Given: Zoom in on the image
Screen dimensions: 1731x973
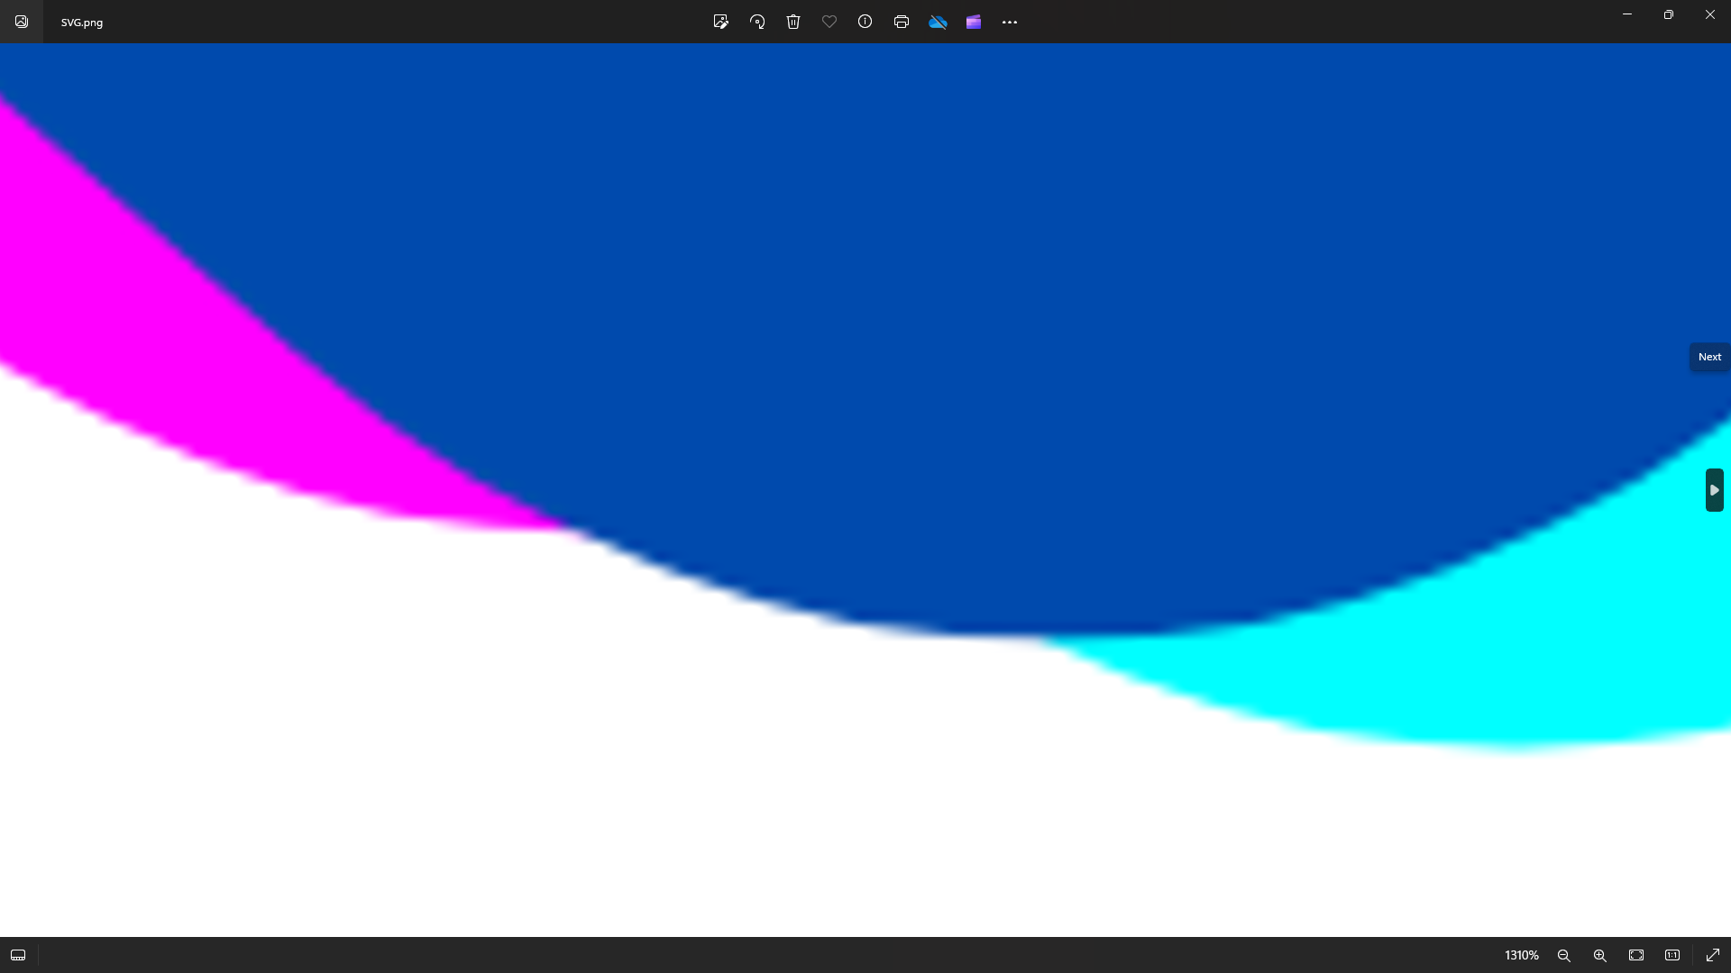Looking at the screenshot, I should (1598, 955).
